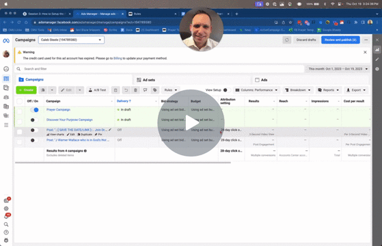Check the Discover Your Purpose Campaign row checkbox
This screenshot has height=246, width=382.
pos(20,122)
